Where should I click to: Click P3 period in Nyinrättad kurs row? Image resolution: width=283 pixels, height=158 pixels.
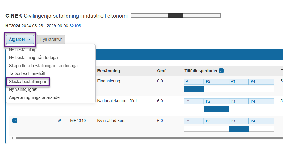point(239,121)
